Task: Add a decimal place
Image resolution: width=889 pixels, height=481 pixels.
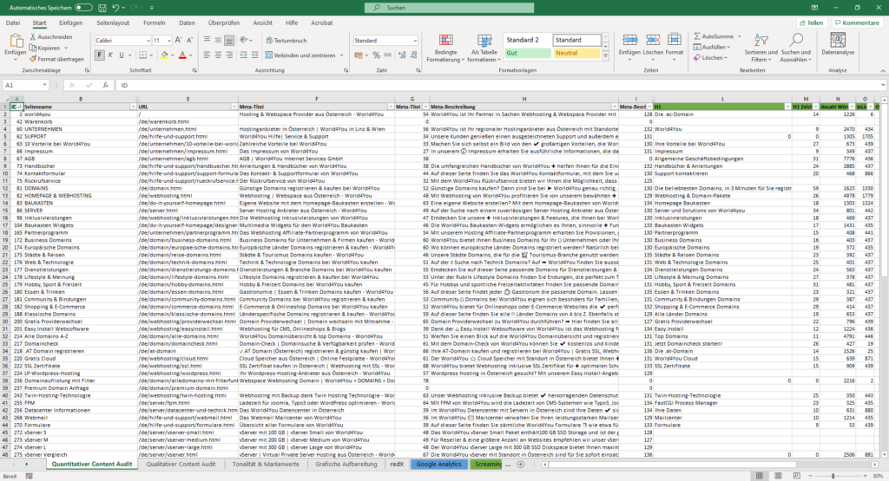Action: (x=402, y=55)
